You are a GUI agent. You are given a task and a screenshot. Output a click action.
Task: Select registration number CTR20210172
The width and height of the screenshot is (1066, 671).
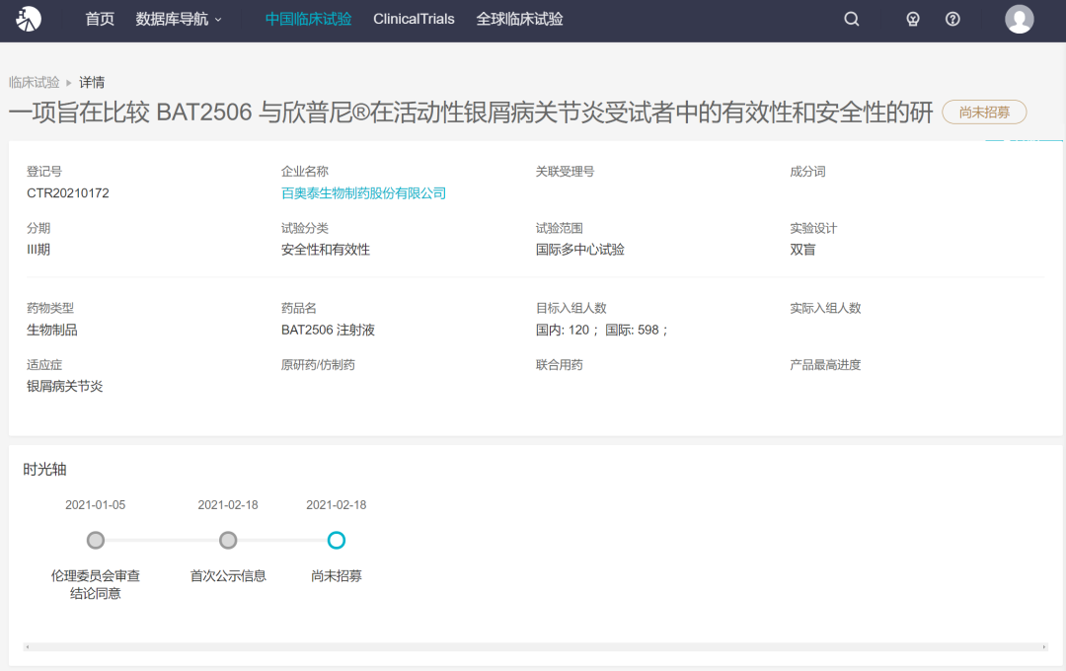click(x=68, y=193)
